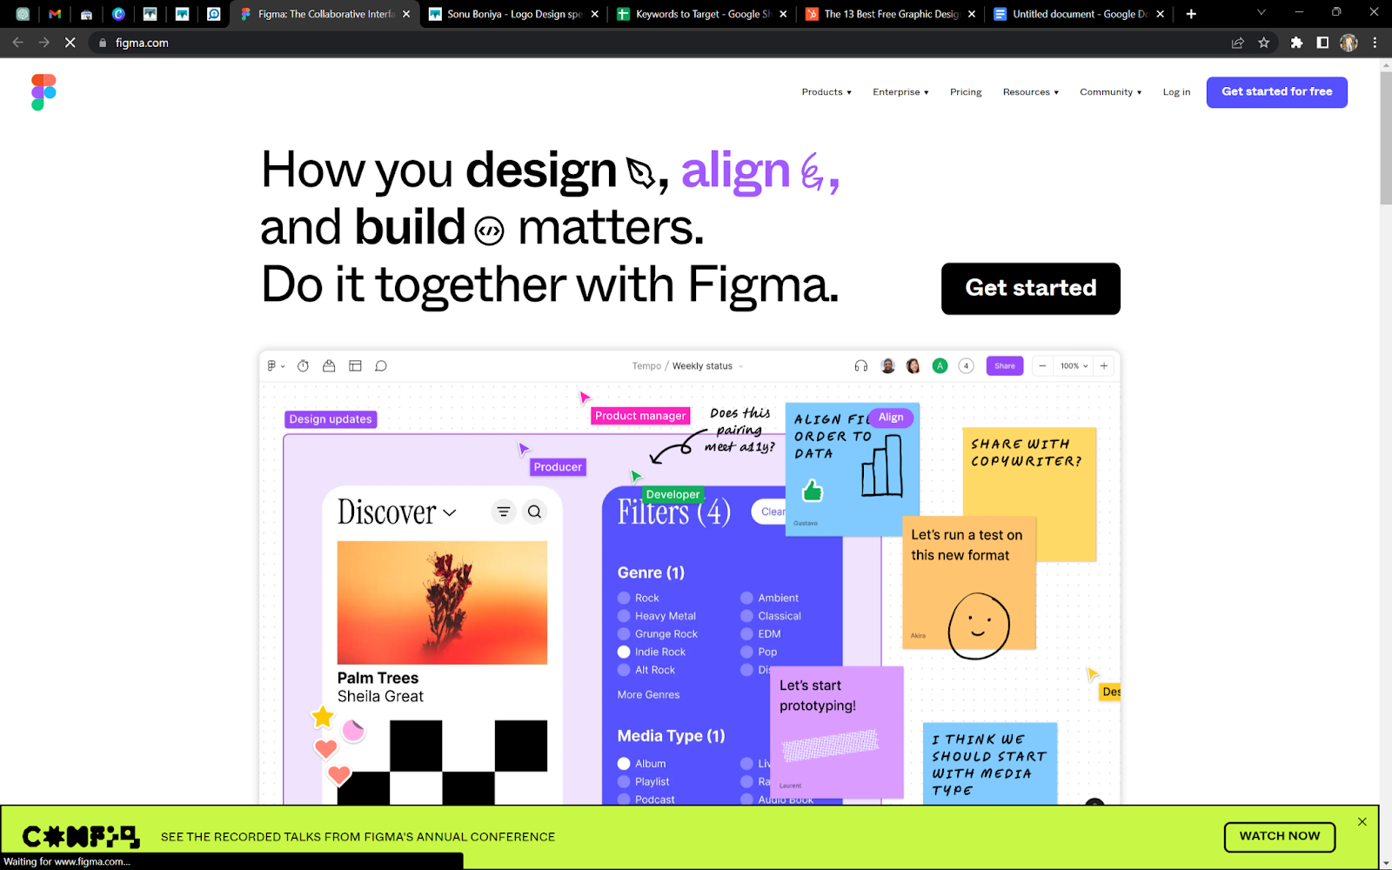
Task: Click the Log in link
Action: coord(1176,92)
